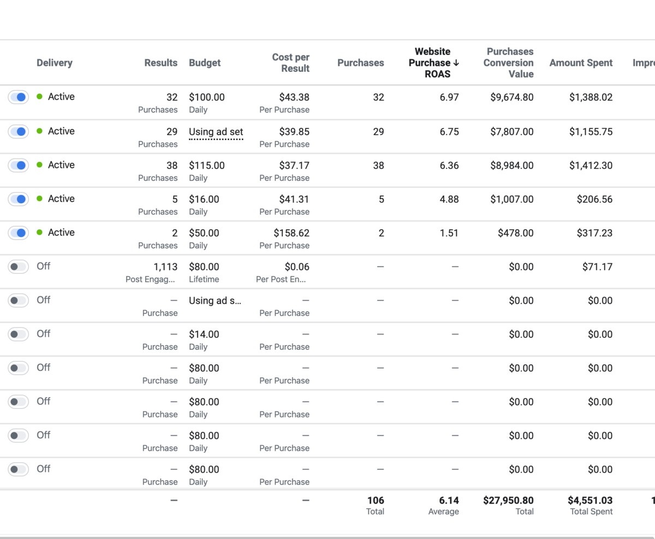Turn off the campaign with $100.00 daily budget
This screenshot has width=655, height=539.
[18, 98]
